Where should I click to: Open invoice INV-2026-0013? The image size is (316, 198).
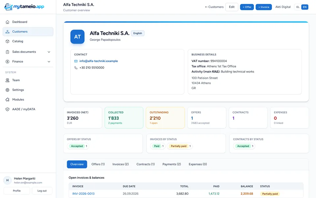[83, 194]
